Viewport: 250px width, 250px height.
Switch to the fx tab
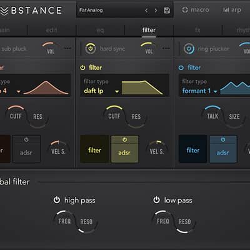click(x=197, y=30)
